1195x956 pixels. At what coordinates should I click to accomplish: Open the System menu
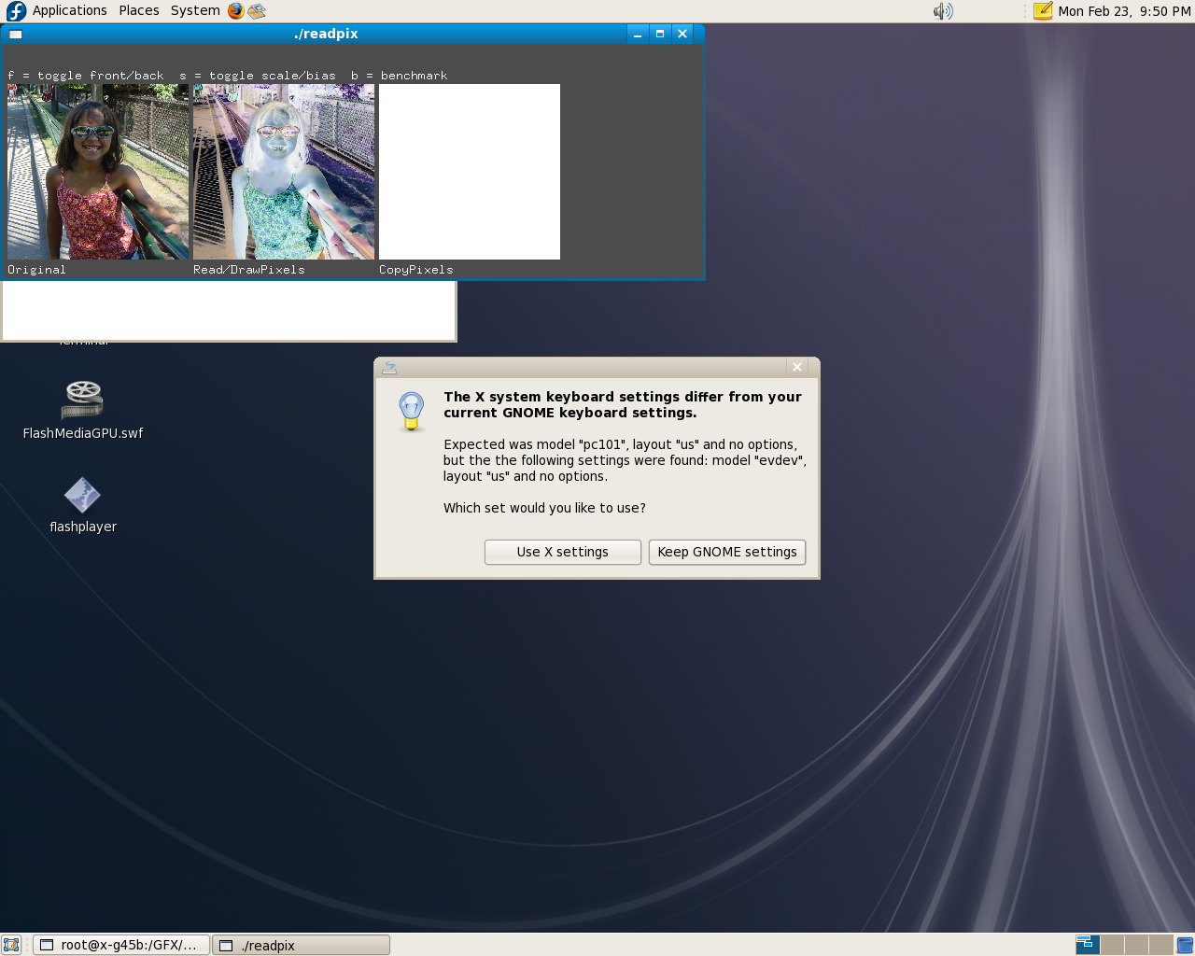pyautogui.click(x=195, y=11)
